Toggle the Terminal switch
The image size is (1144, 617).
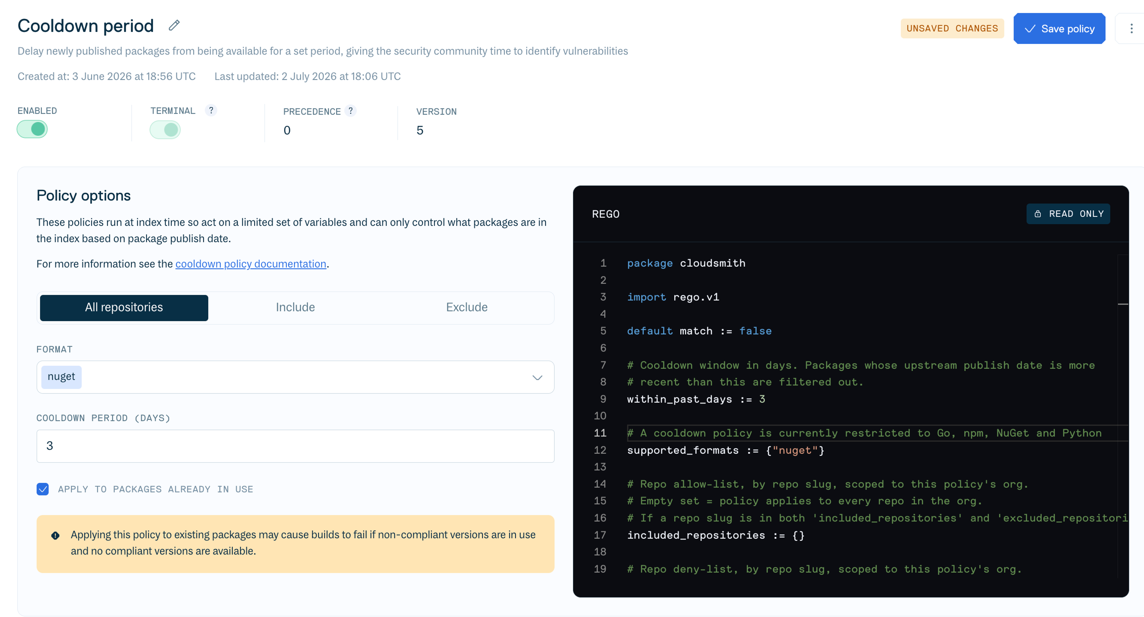(x=165, y=130)
